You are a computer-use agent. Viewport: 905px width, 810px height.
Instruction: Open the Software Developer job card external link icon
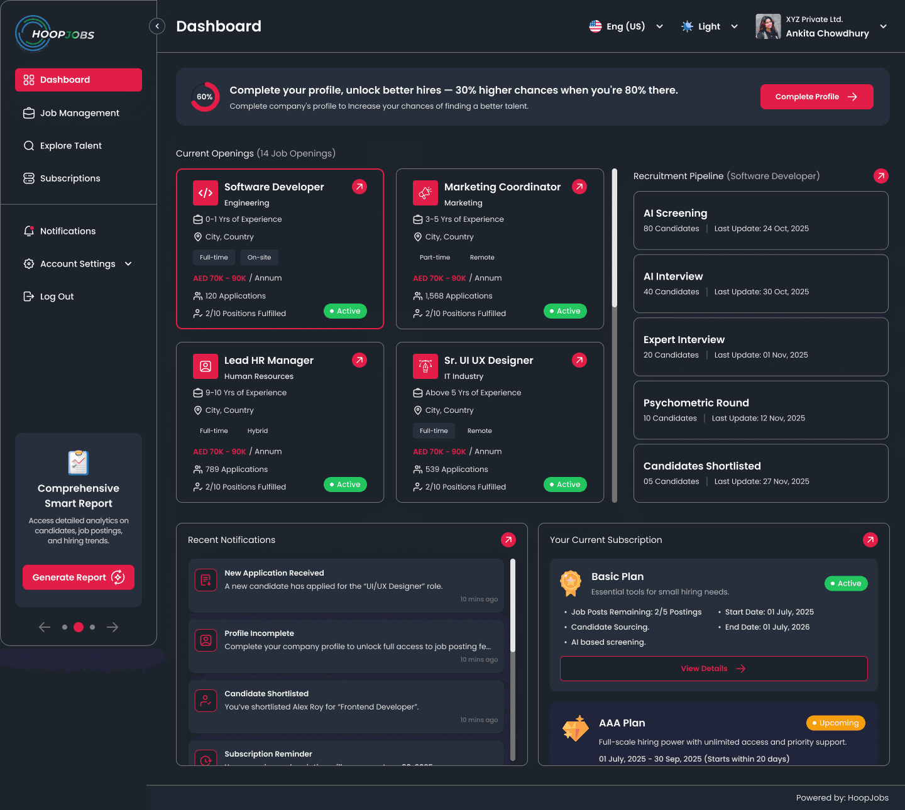tap(359, 187)
